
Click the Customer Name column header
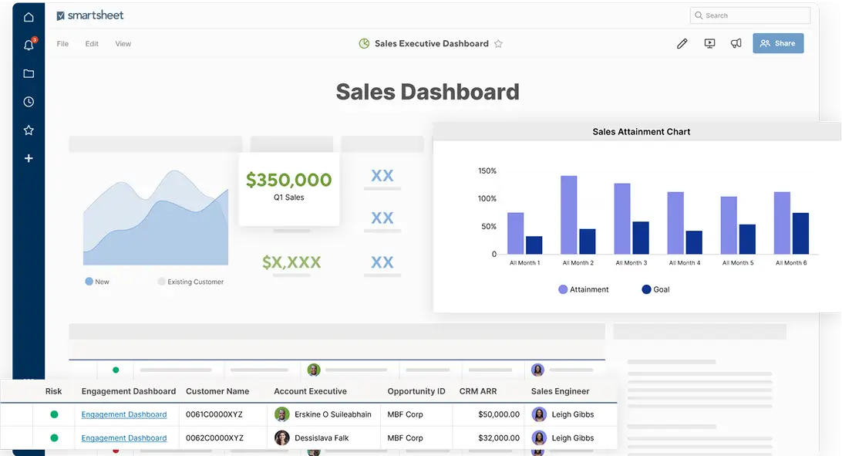[217, 391]
